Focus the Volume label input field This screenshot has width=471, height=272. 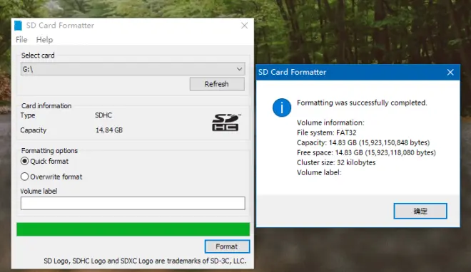click(133, 204)
